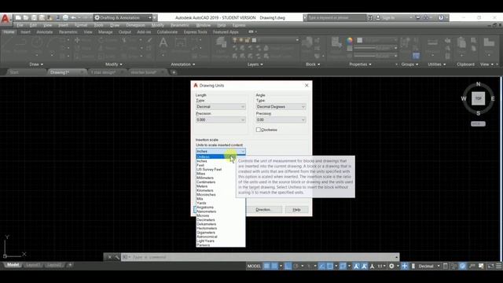Open the AutoCAD application menu (red A)
The image size is (503, 283).
pos(6,19)
